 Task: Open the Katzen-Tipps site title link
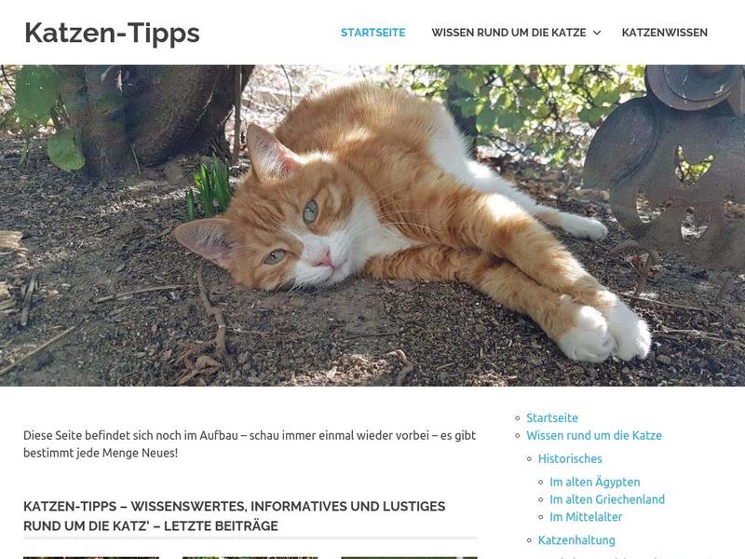pyautogui.click(x=112, y=33)
